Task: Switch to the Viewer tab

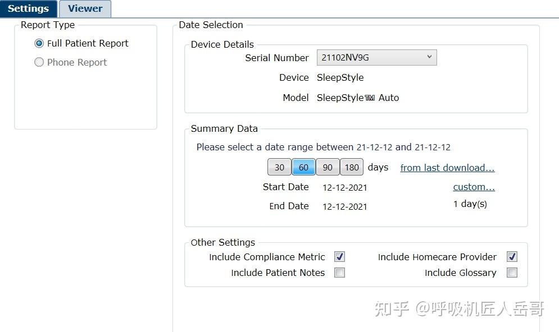Action: click(85, 8)
